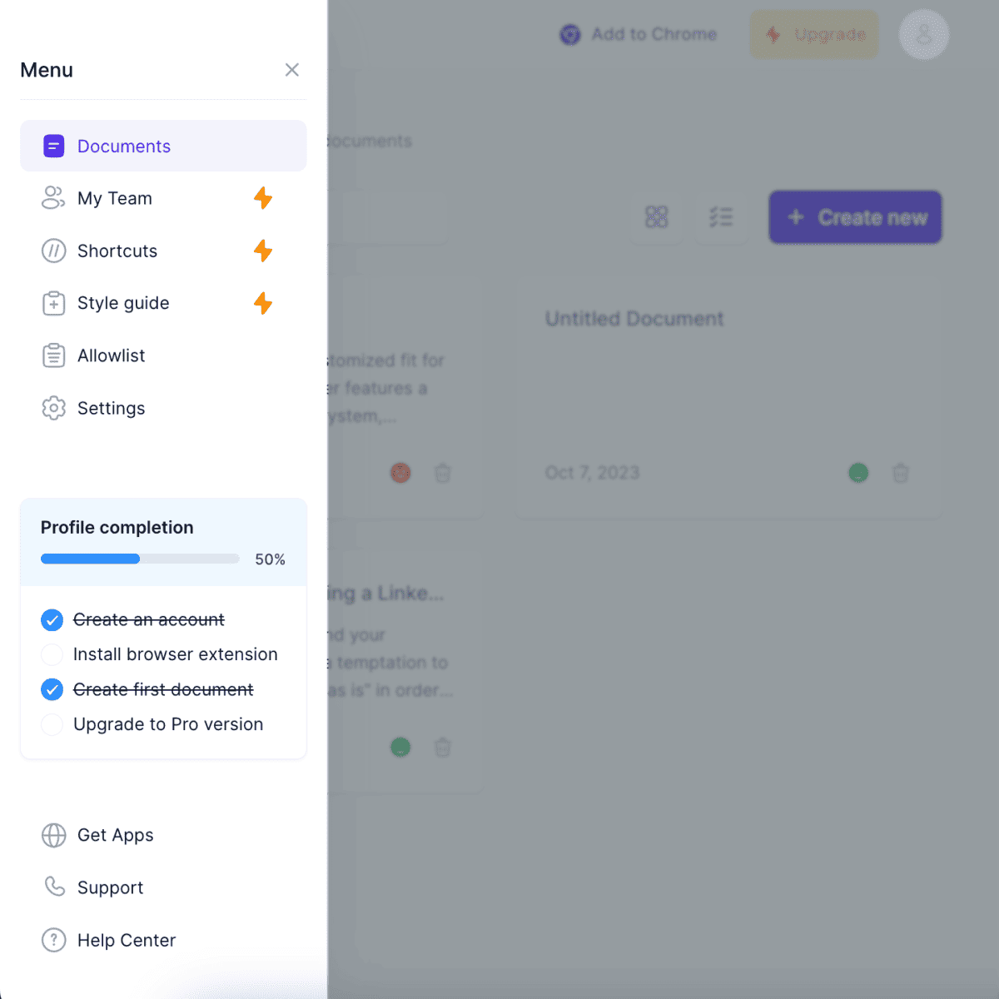This screenshot has height=999, width=999.
Task: Uncheck the Create first document item
Action: (52, 689)
